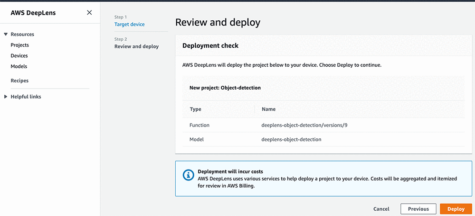
Task: Expand the Helpful links section
Action: point(5,97)
